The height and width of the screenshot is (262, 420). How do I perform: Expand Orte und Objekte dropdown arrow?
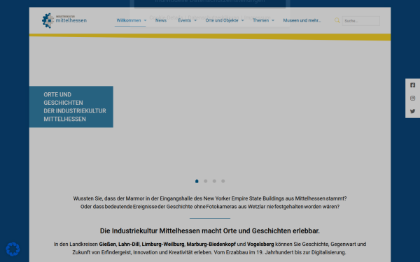click(x=242, y=20)
